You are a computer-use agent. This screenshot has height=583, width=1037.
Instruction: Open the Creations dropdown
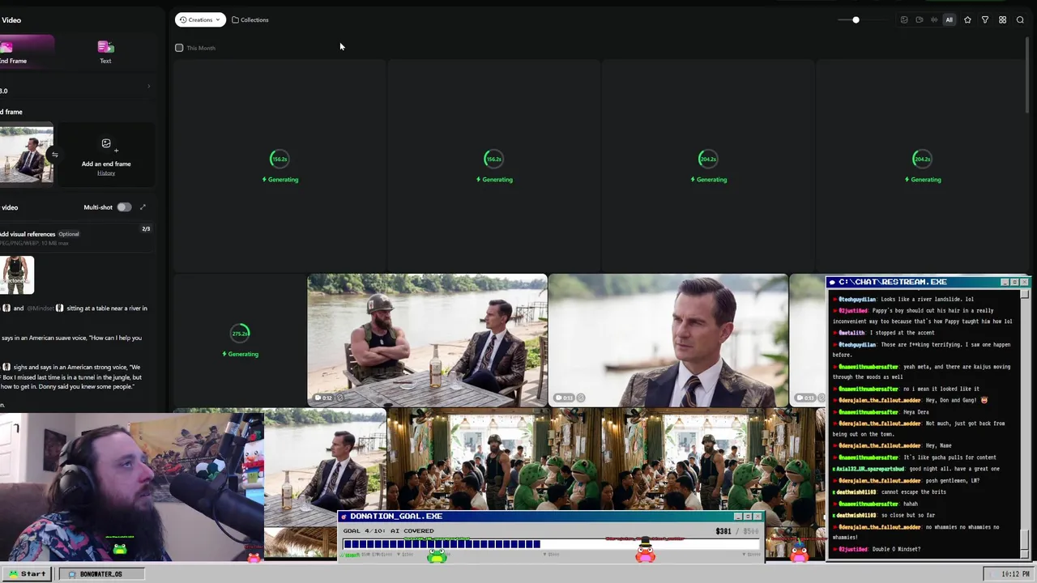[199, 19]
